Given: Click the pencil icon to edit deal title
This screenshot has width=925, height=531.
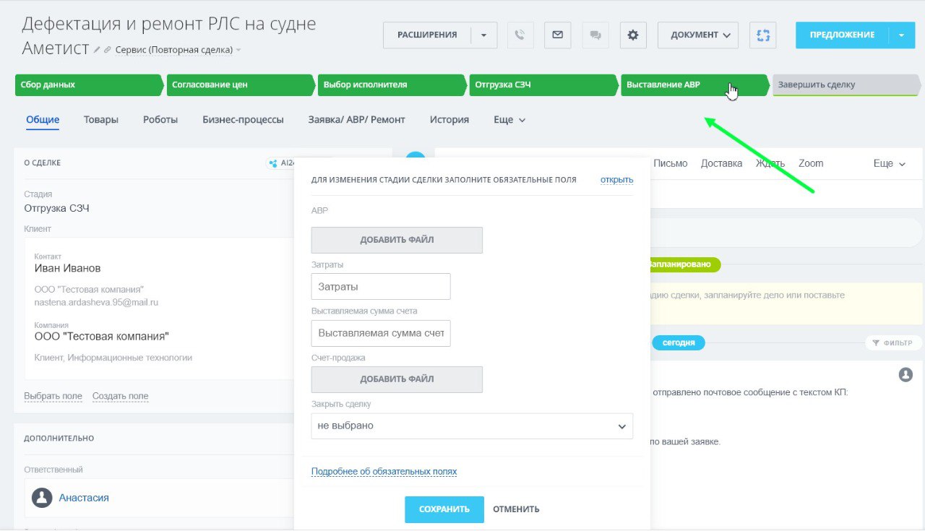Looking at the screenshot, I should (97, 50).
